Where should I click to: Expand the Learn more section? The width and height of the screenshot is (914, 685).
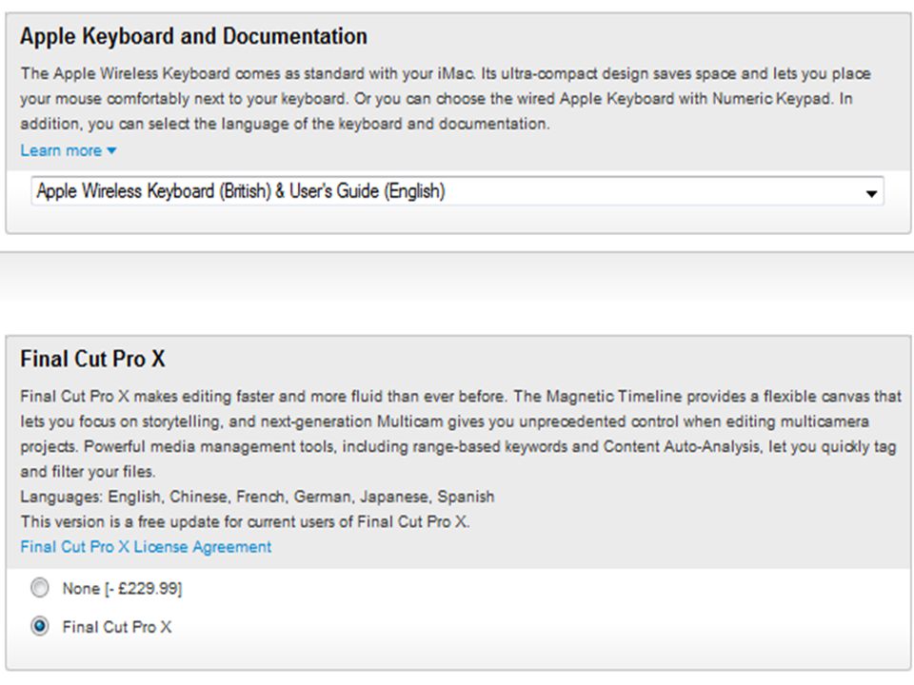(x=69, y=150)
